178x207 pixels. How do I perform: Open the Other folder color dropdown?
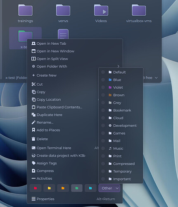(x=109, y=188)
